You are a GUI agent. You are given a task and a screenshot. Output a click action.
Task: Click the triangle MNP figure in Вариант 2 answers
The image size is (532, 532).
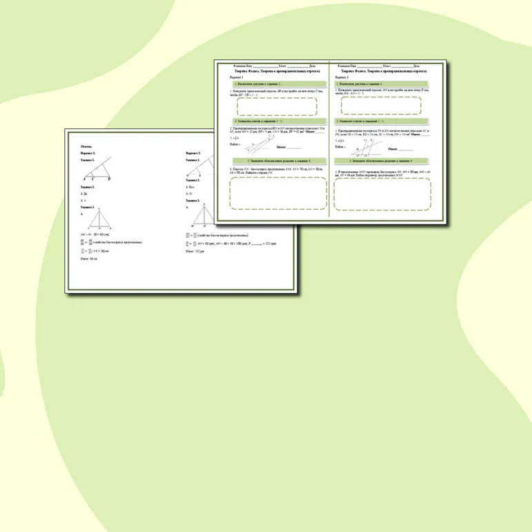tap(204, 215)
